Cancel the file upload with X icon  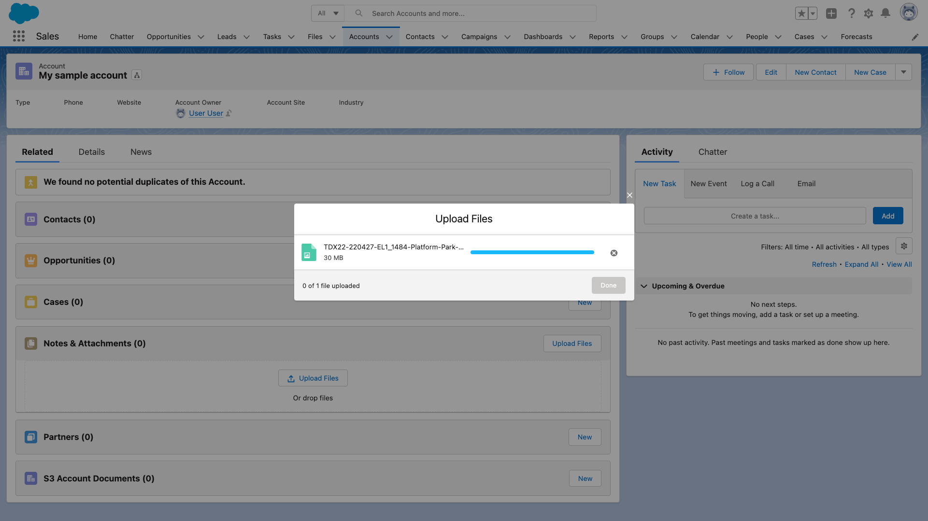(614, 253)
